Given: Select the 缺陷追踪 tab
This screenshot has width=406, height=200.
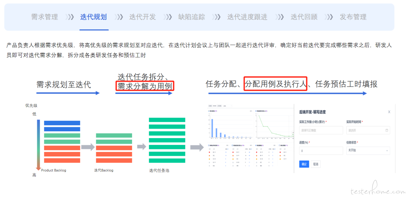Looking at the screenshot, I should click(x=191, y=17).
